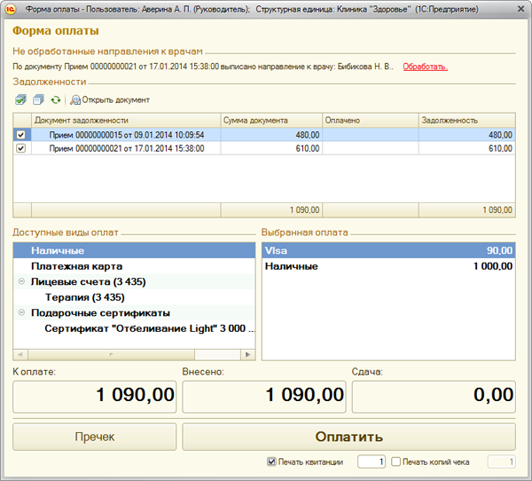Click the Пречек button
Screen dimensions: 532x481
(95, 437)
